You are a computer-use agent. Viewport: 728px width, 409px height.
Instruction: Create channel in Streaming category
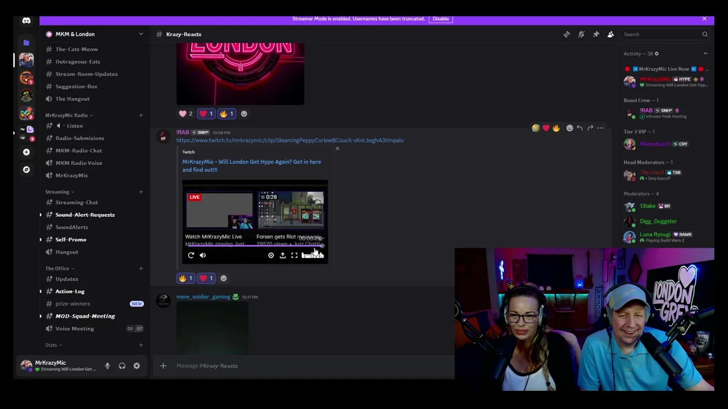pyautogui.click(x=141, y=192)
